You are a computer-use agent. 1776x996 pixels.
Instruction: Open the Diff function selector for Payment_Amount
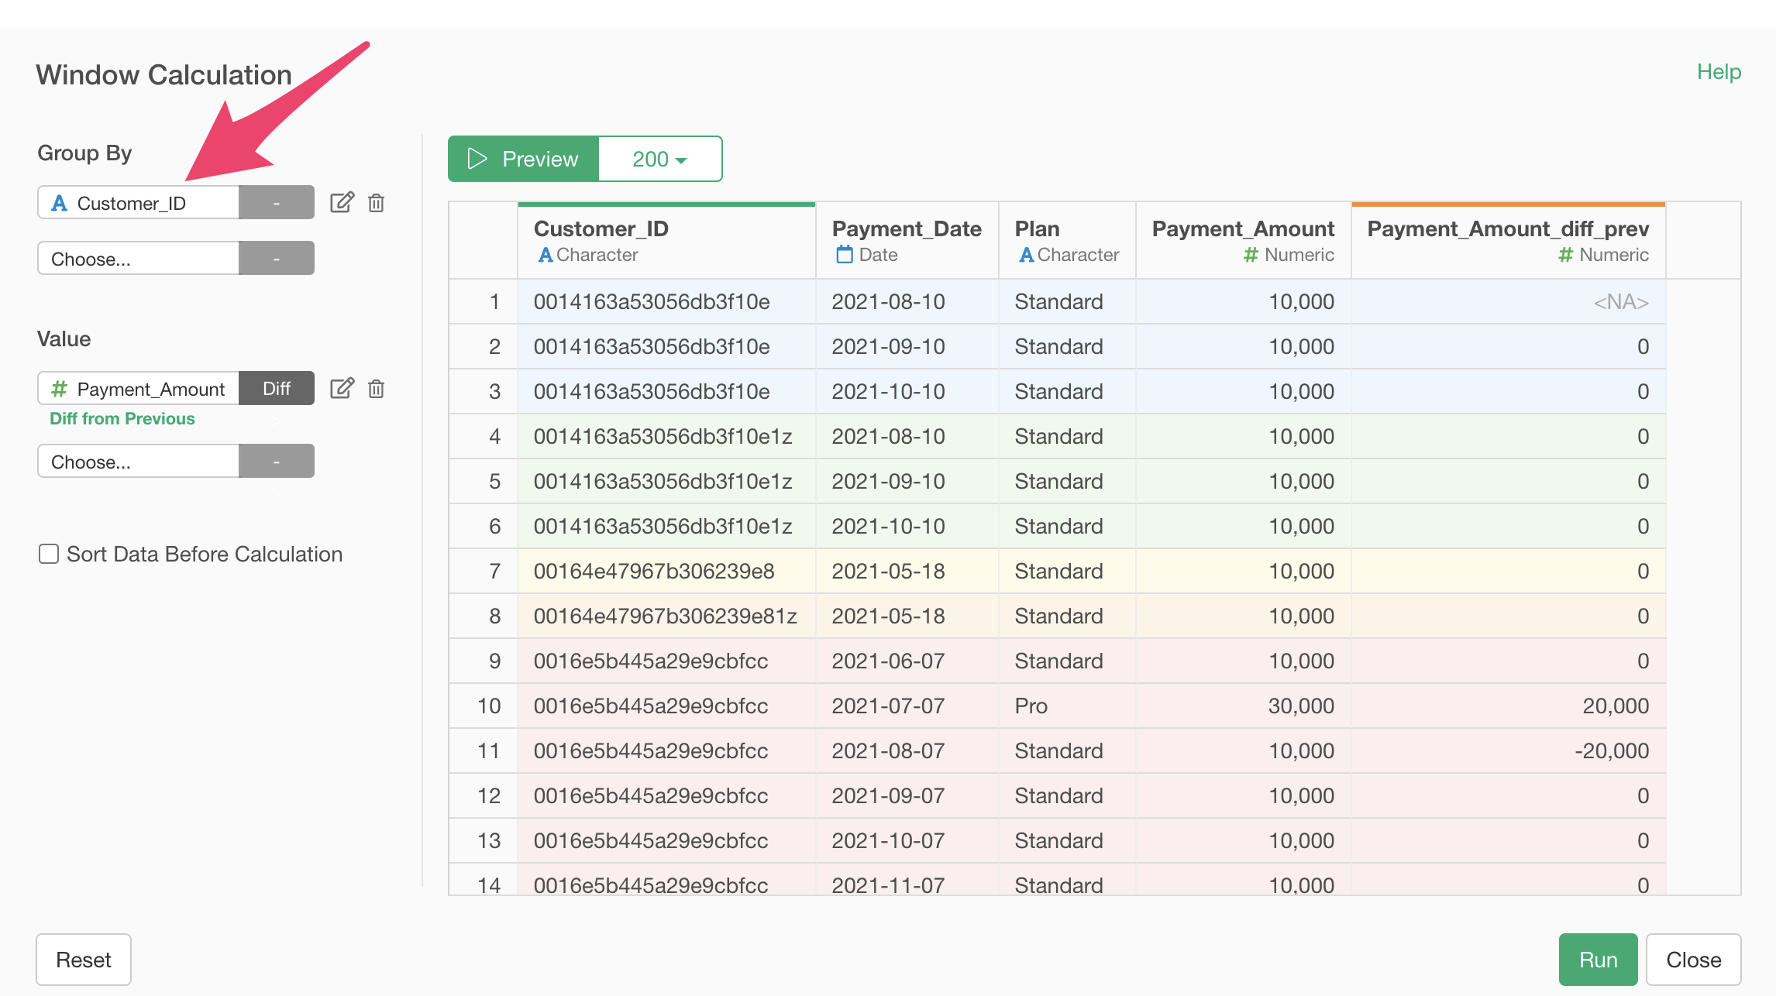point(277,389)
